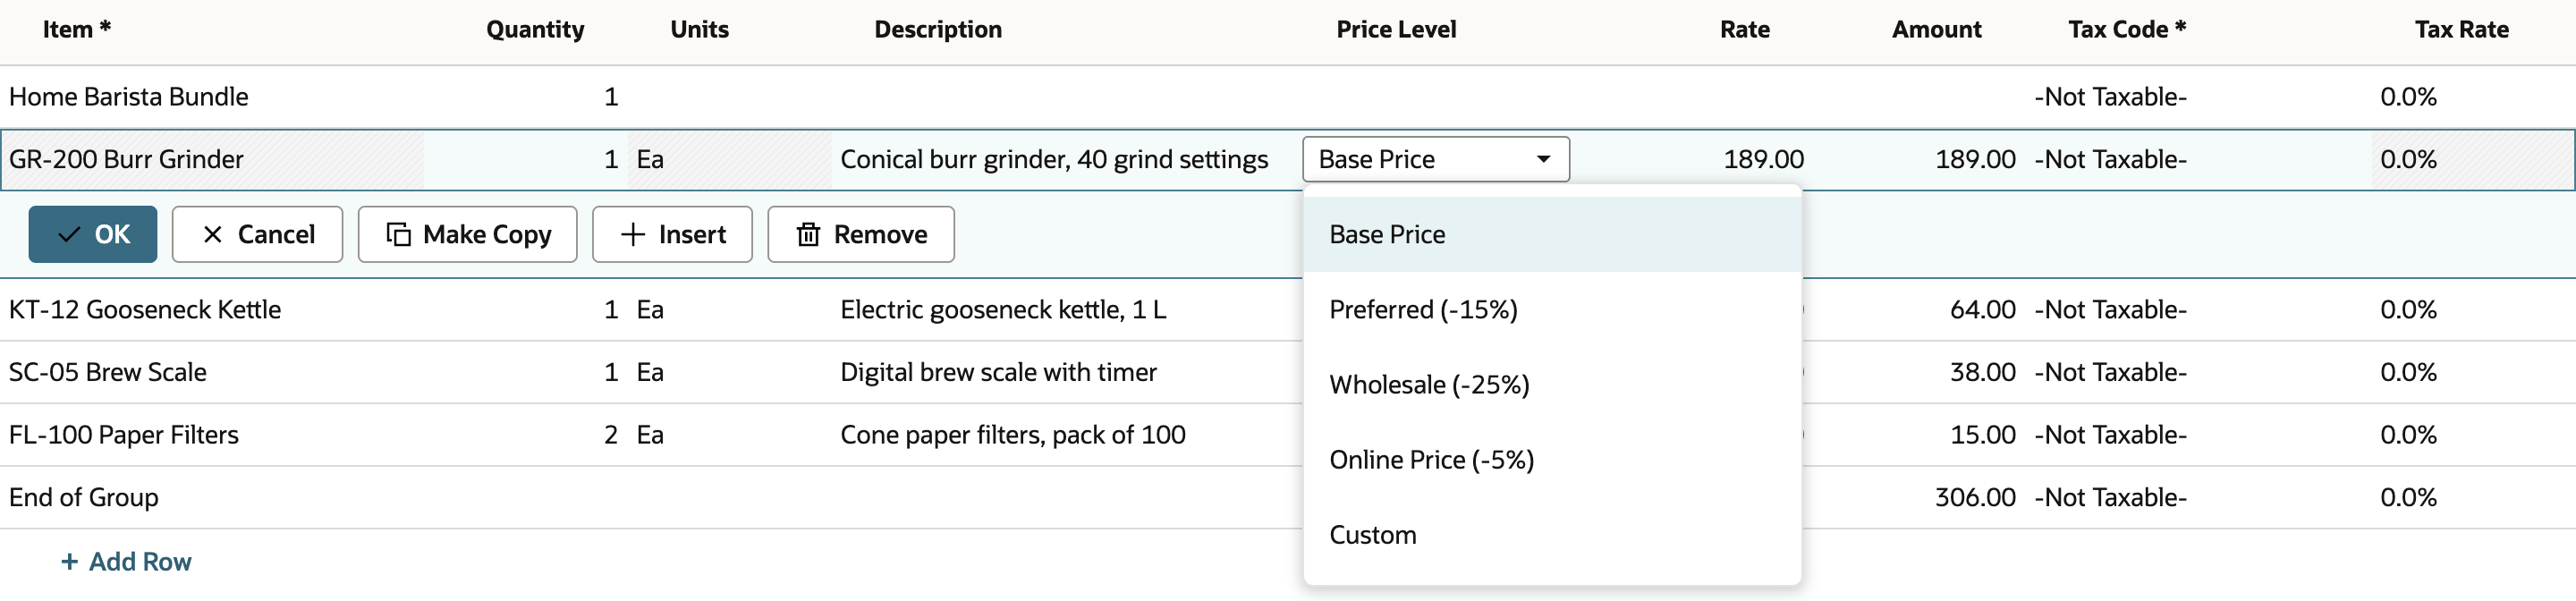The image size is (2576, 601).
Task: Click the Tax Rate column header
Action: (x=2461, y=29)
